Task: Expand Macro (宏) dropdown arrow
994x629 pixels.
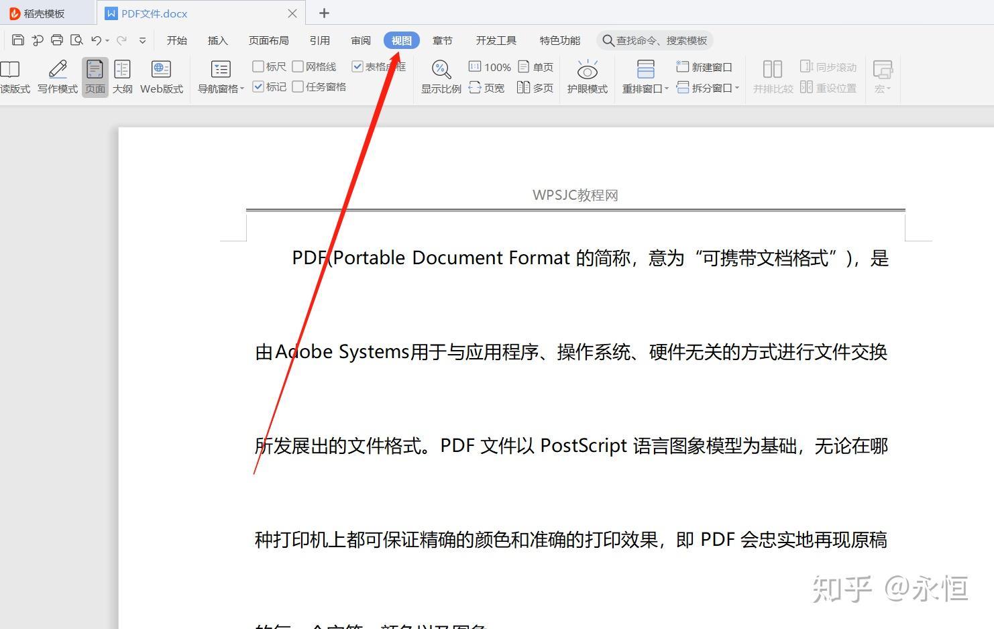Action: point(889,89)
